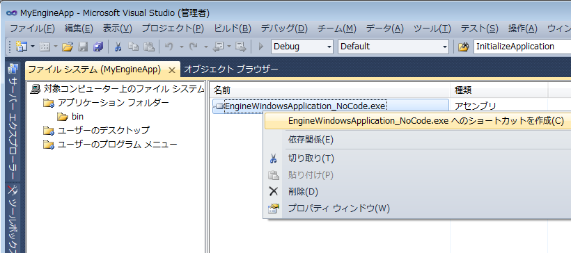The height and width of the screenshot is (253, 571).
Task: Click the Navigate Forward icon
Action: pos(240,47)
